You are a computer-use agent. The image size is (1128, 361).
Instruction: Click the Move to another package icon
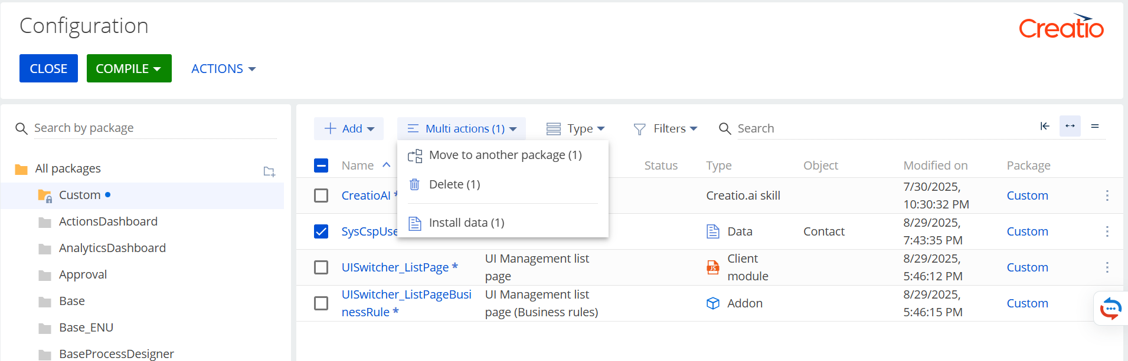415,155
